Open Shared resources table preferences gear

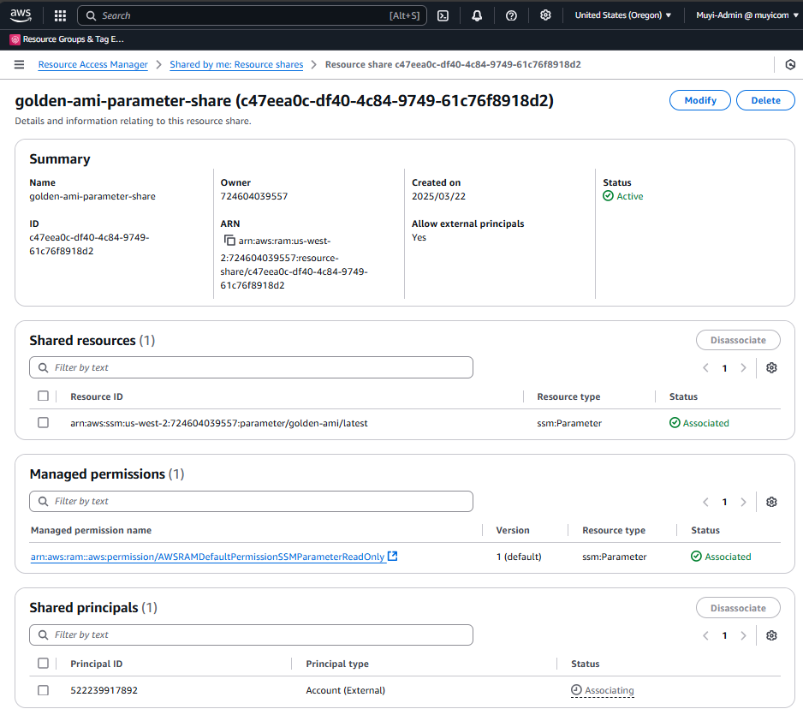[x=771, y=367]
